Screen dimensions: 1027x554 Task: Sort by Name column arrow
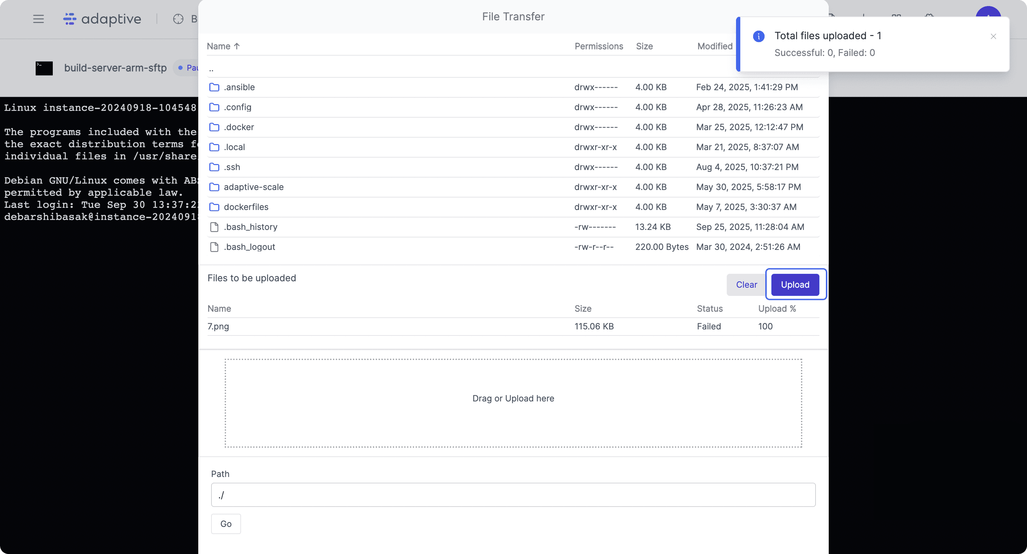237,46
